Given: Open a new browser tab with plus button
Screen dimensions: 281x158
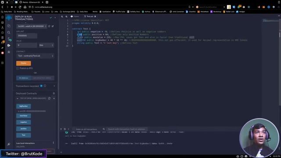Looking at the screenshot, I should [47, 2].
